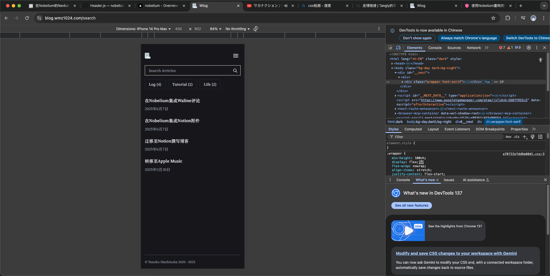Viewport: 550px width, 276px height.
Task: Open DevTools settings gear
Action: tap(529, 48)
